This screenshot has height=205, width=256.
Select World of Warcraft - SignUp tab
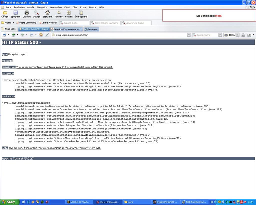point(34,29)
